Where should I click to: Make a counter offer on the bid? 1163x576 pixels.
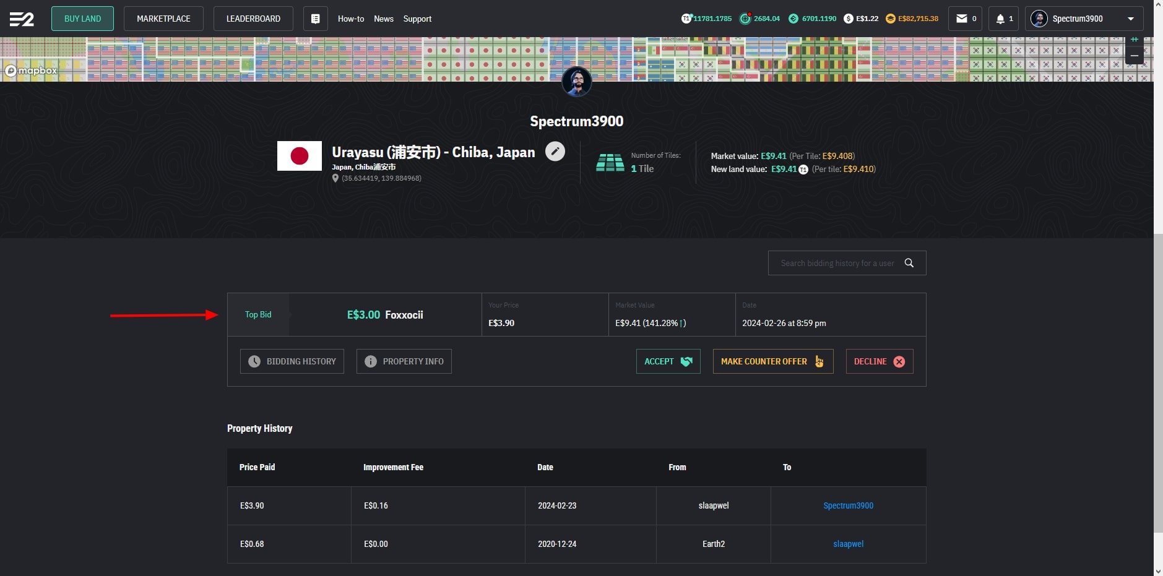(x=772, y=361)
